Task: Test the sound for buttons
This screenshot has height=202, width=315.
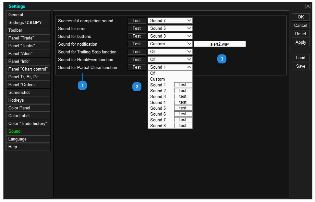Action: click(x=137, y=36)
